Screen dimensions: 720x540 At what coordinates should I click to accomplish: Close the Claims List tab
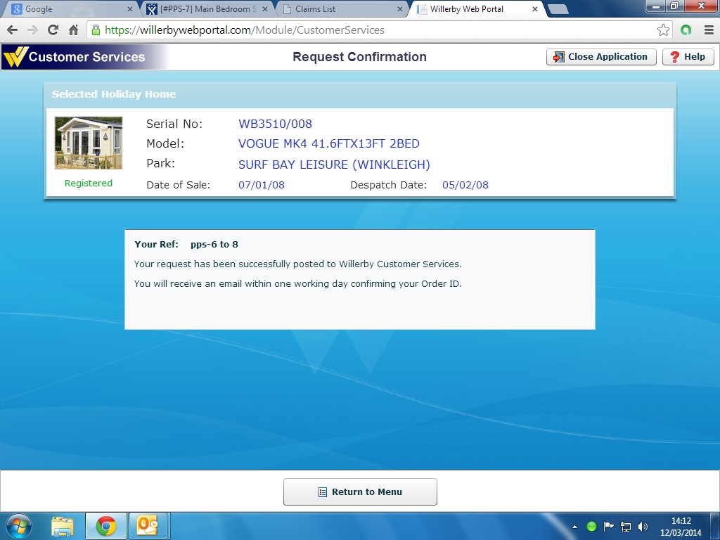(x=400, y=9)
